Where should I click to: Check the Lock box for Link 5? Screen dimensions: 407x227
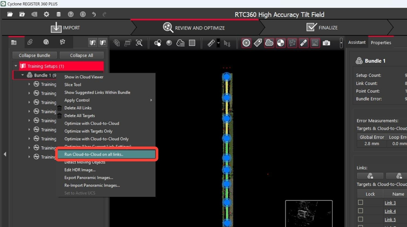pyautogui.click(x=360, y=219)
